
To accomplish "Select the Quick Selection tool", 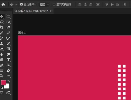I will click(8, 22).
